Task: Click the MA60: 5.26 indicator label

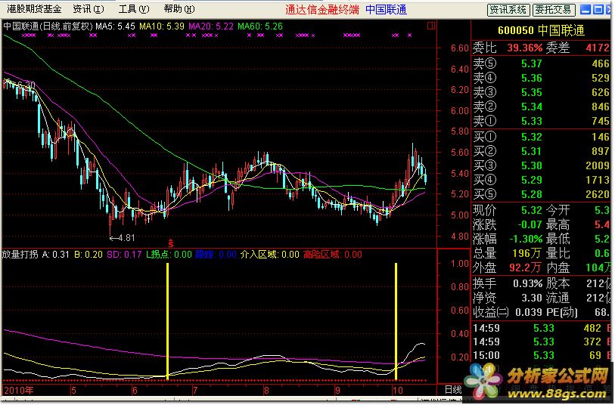Action: pos(260,26)
